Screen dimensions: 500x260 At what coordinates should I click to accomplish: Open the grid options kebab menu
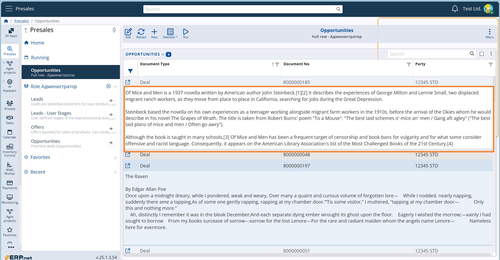[x=491, y=54]
